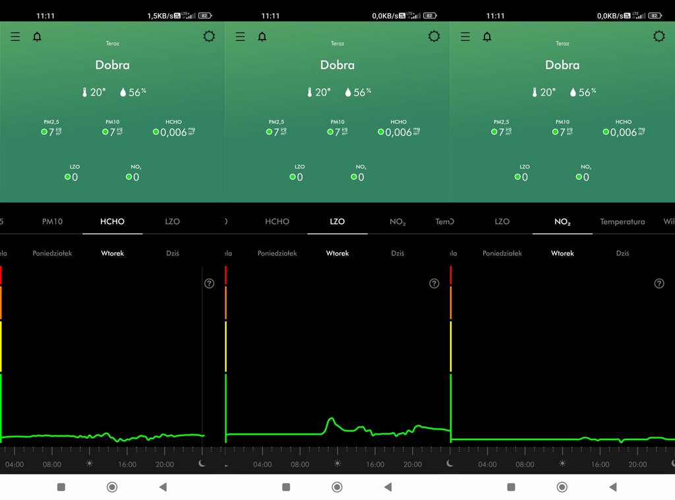Open settings gear in middle screen
The image size is (675, 500).
[434, 36]
